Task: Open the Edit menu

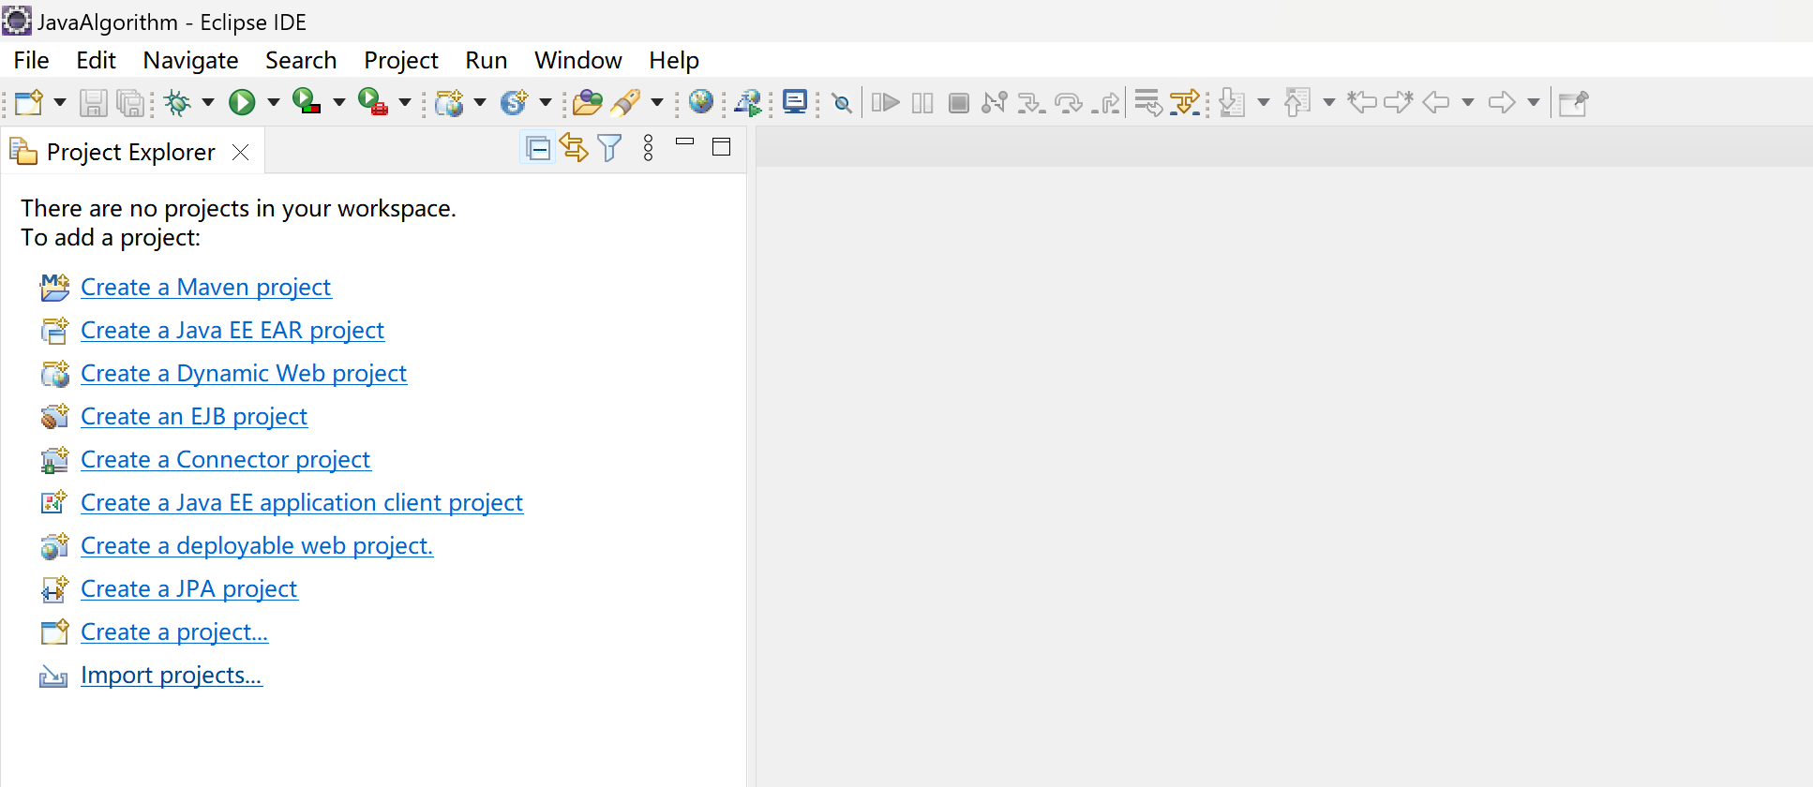Action: pyautogui.click(x=96, y=60)
